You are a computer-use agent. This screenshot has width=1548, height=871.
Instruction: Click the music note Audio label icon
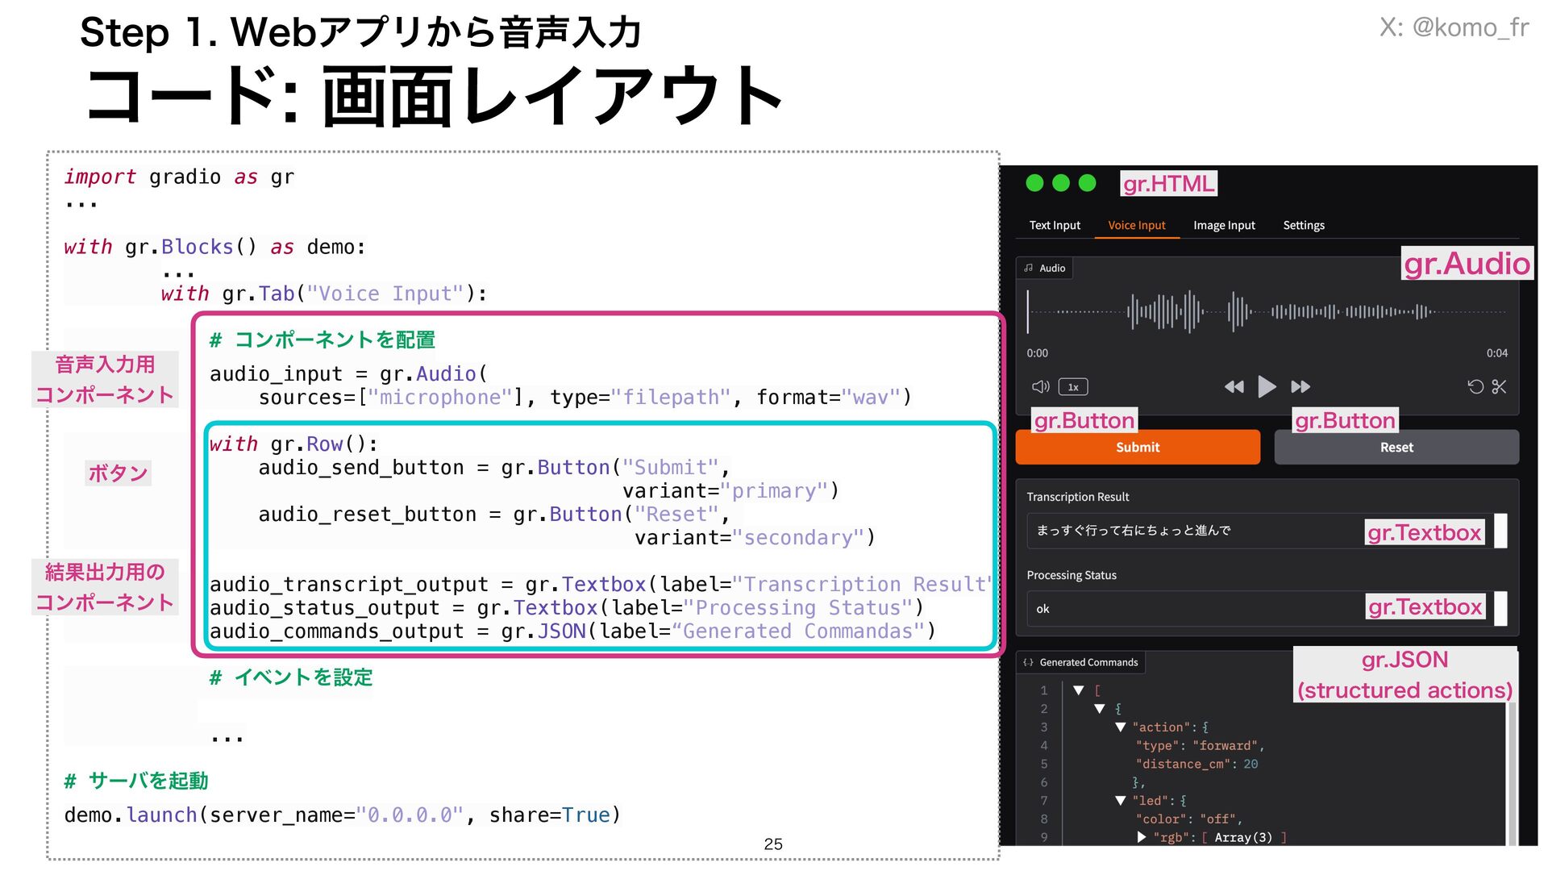[1029, 269]
